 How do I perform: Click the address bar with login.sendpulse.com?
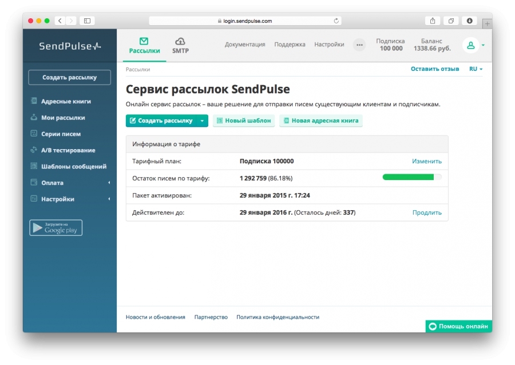pos(245,21)
